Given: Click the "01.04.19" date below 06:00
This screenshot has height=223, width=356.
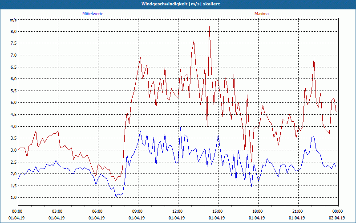Looking at the screenshot, I should pos(97,218).
